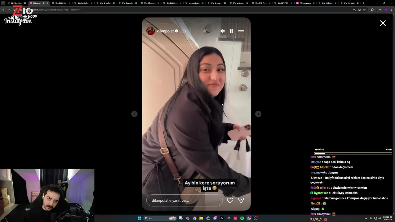The height and width of the screenshot is (222, 395).
Task: Go to the previous story arrow
Action: 134,114
